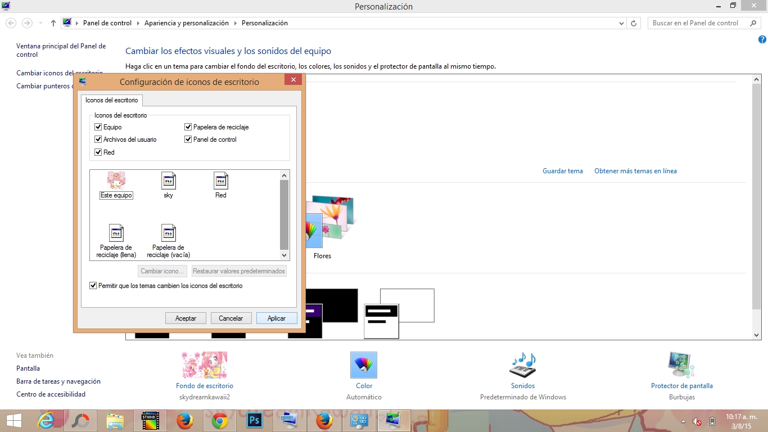This screenshot has width=768, height=432.
Task: Click the search magnifier icon
Action: (x=753, y=23)
